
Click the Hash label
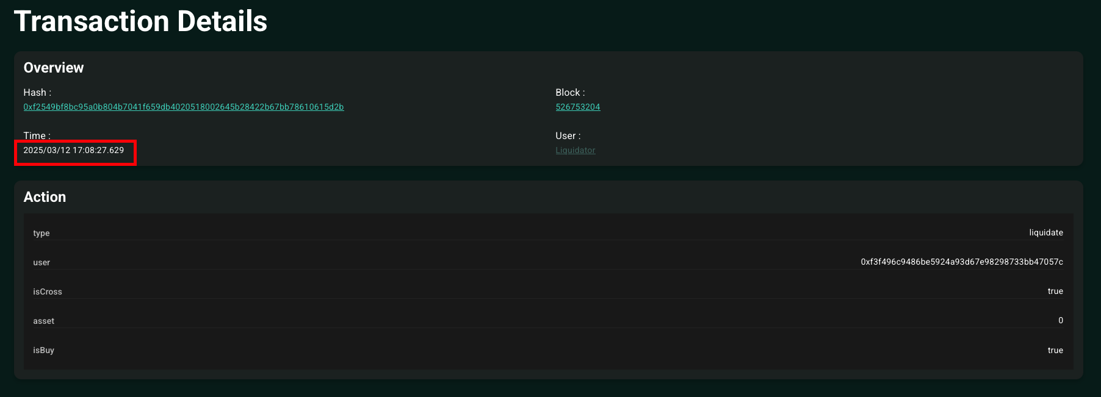[x=37, y=93]
